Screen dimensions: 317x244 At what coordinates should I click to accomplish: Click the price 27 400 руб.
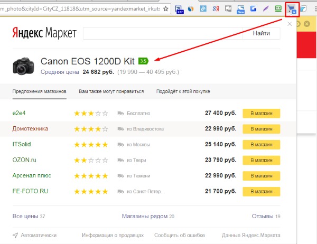click(x=220, y=113)
